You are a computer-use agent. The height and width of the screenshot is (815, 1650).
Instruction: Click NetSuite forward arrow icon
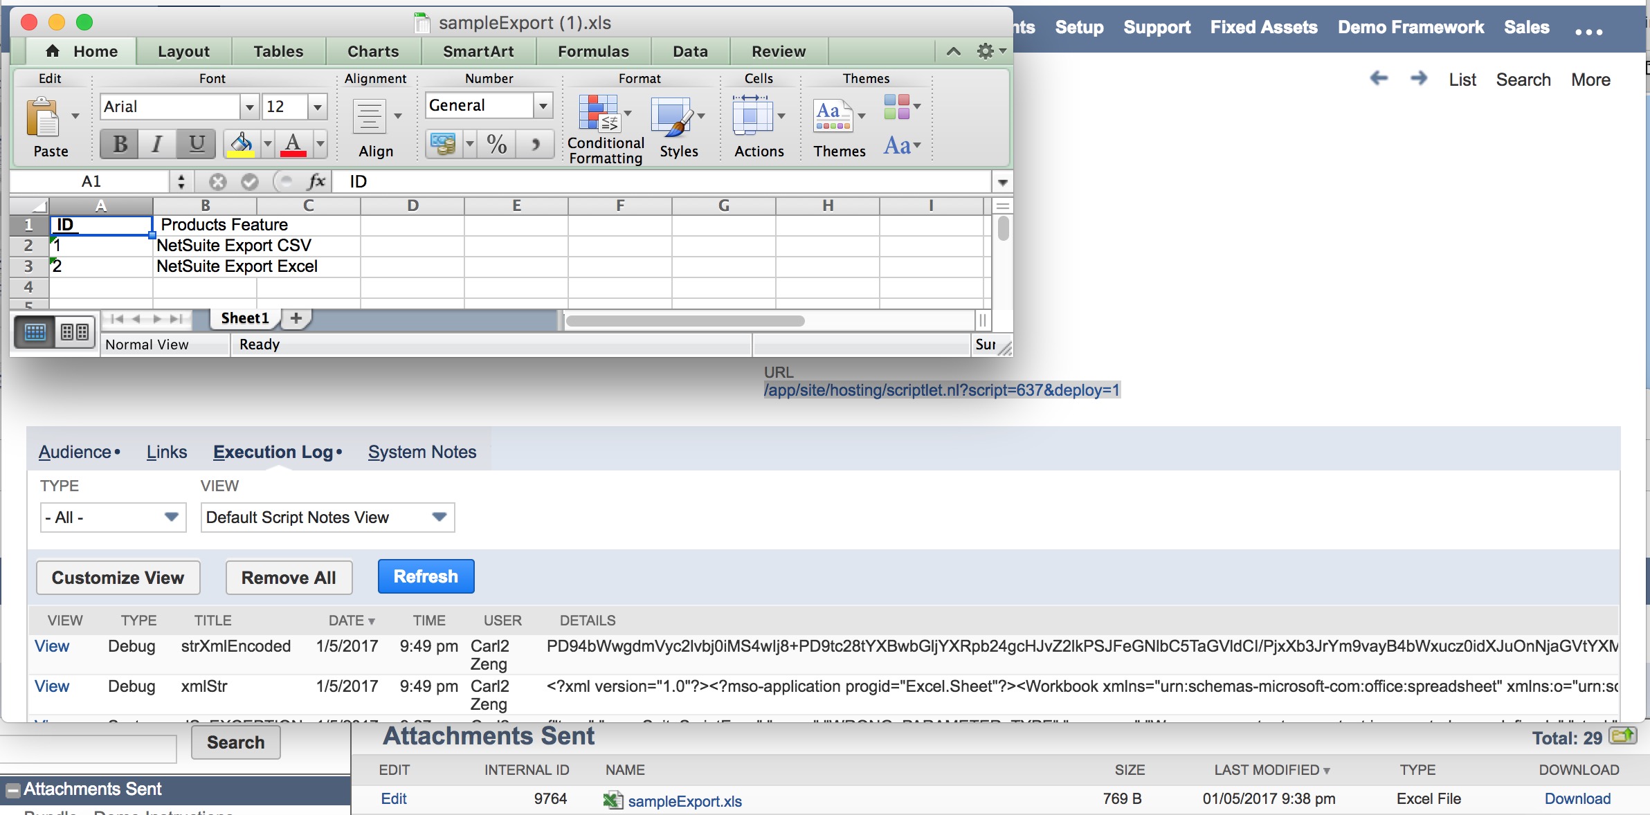click(1419, 78)
